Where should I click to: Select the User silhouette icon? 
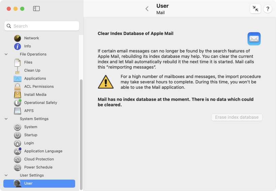18,184
